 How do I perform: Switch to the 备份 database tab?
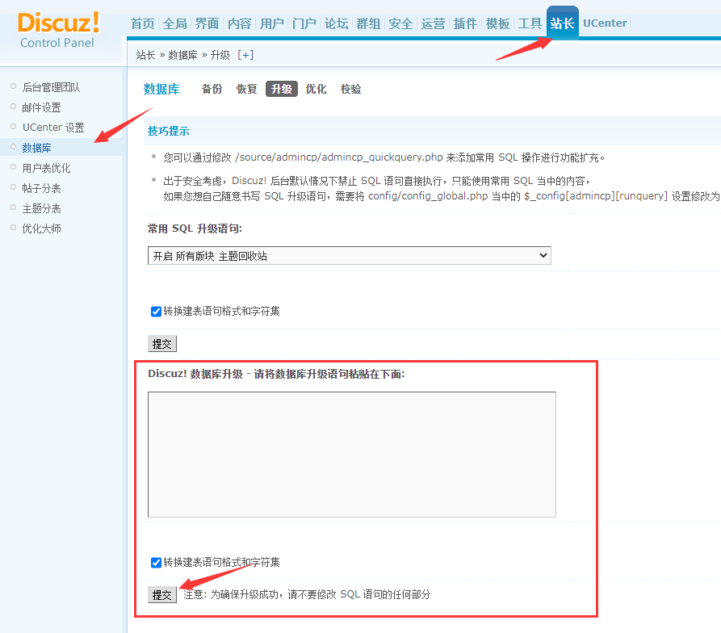(212, 89)
